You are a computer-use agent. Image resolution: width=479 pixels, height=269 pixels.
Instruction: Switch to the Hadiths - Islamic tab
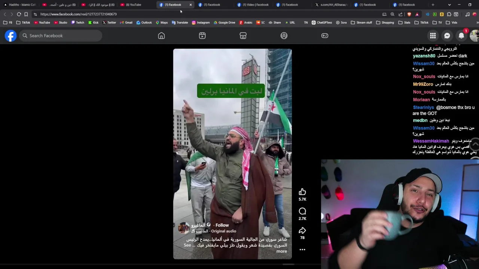coord(20,5)
